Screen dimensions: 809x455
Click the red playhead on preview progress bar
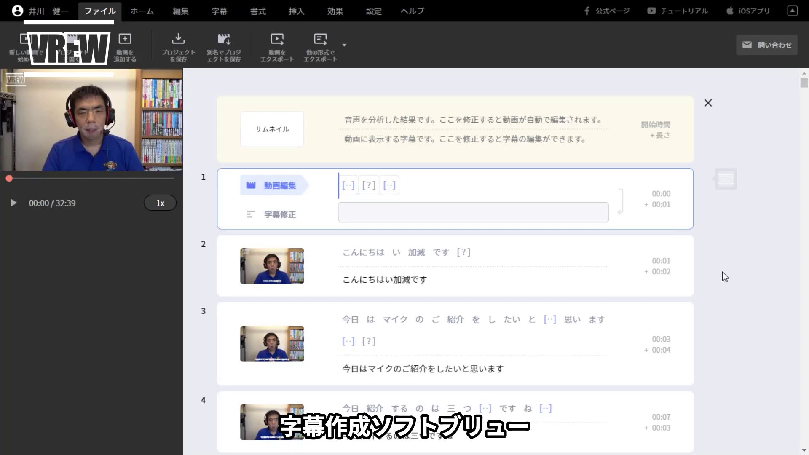coord(9,179)
